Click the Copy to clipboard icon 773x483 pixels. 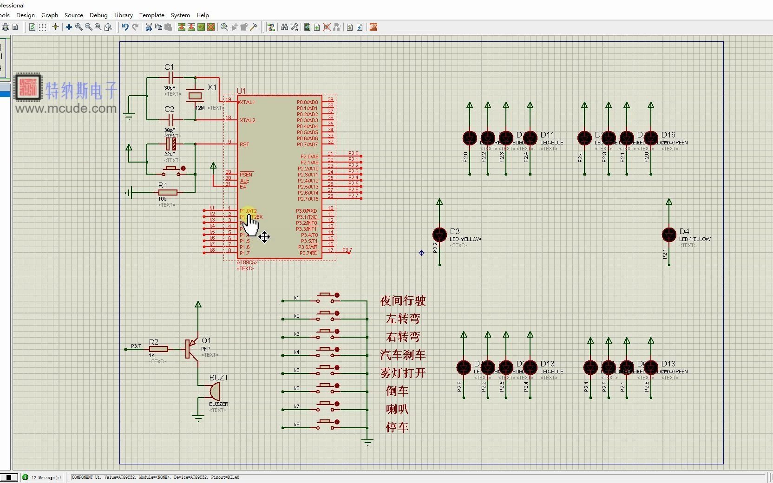pos(158,27)
